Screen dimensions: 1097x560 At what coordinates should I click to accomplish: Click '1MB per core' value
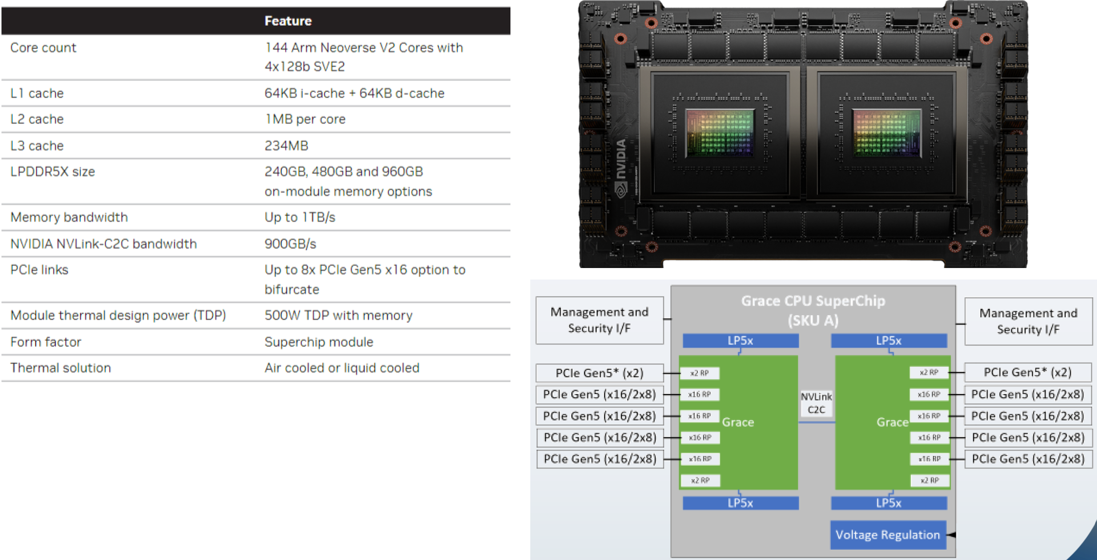(305, 119)
